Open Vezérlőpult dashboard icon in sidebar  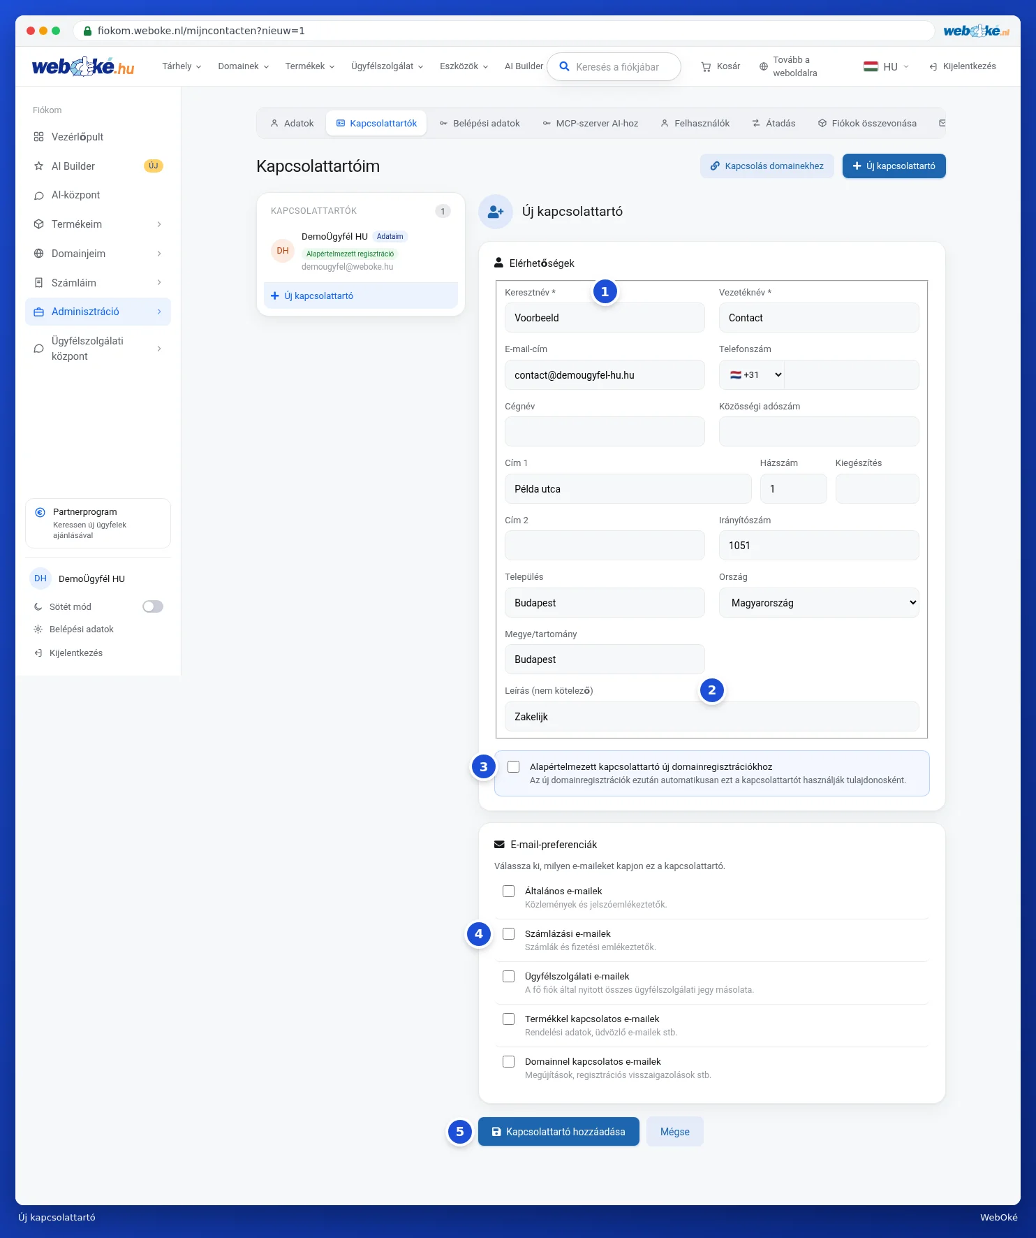(x=39, y=137)
